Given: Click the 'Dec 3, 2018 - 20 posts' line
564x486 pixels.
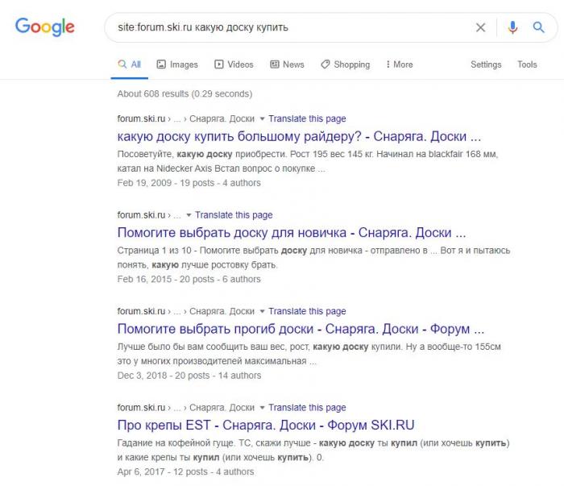Looking at the screenshot, I should [189, 376].
